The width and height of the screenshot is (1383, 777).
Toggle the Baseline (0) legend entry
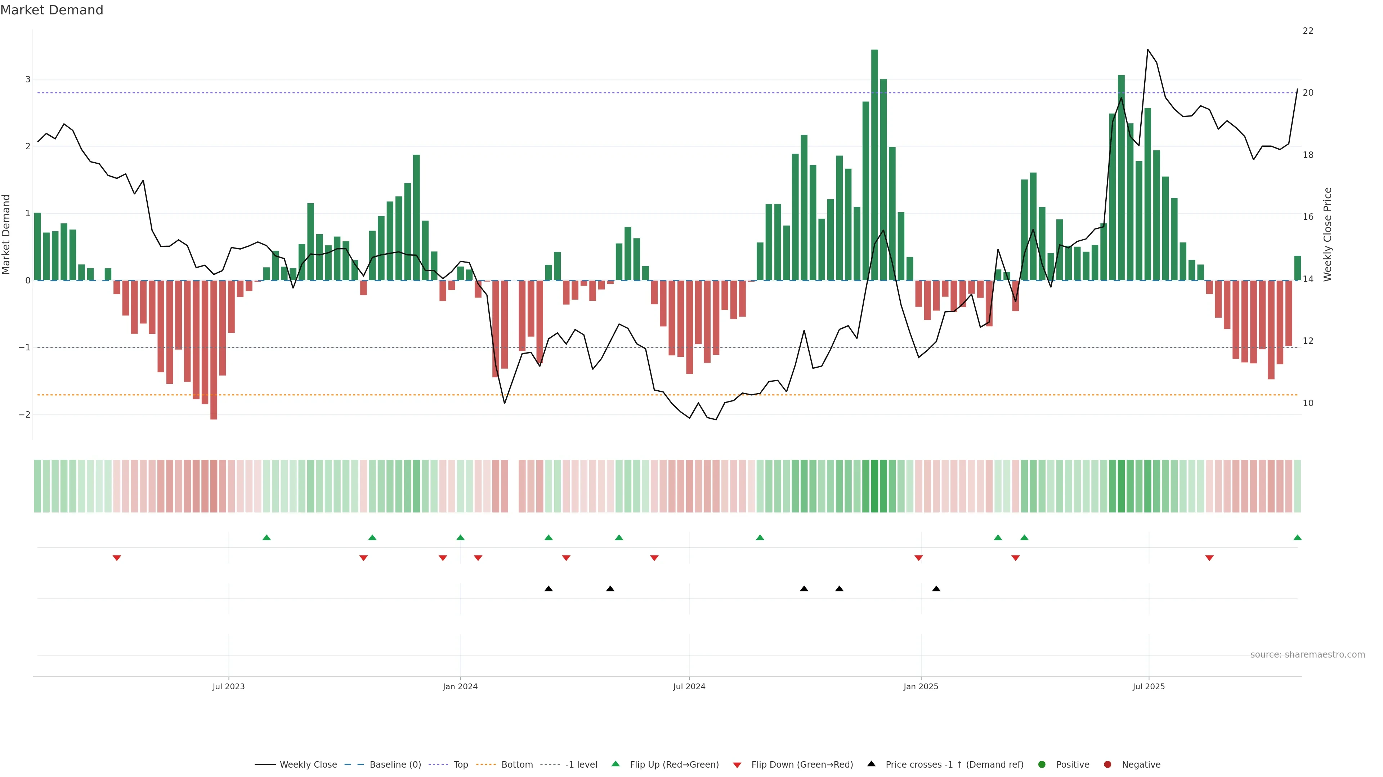[395, 764]
